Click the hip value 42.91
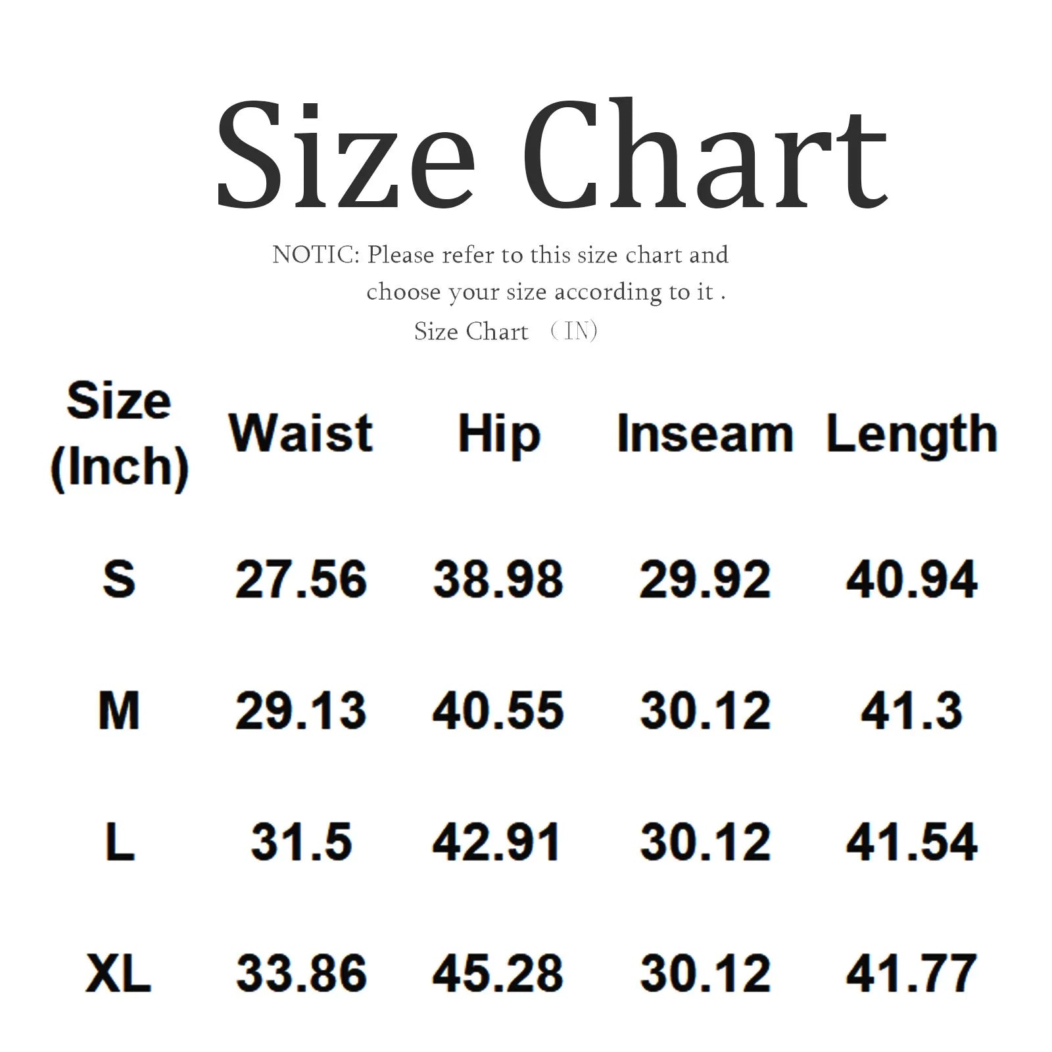Screen dimensions: 1052x1052 tap(496, 842)
